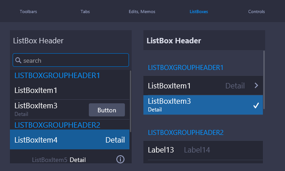Click the info icon beside ListBoxItem5
Viewport: 285px width, 171px height.
tap(120, 159)
